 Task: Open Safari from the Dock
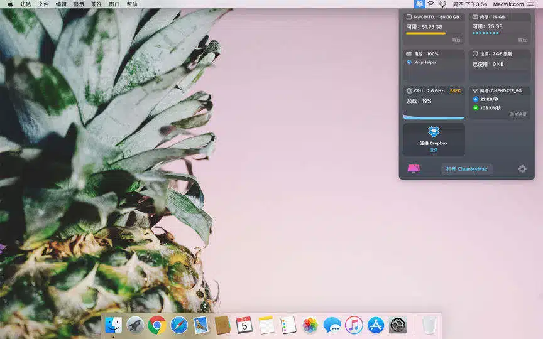(179, 325)
